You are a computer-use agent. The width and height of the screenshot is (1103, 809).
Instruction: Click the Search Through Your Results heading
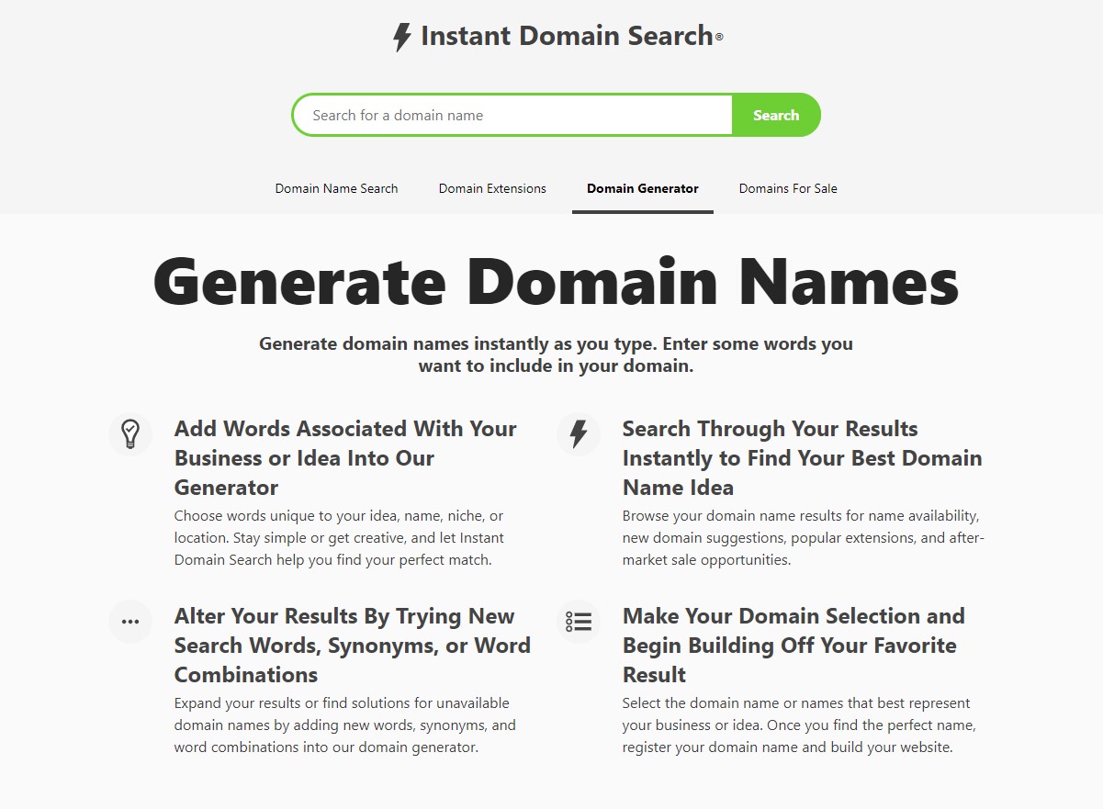(802, 457)
